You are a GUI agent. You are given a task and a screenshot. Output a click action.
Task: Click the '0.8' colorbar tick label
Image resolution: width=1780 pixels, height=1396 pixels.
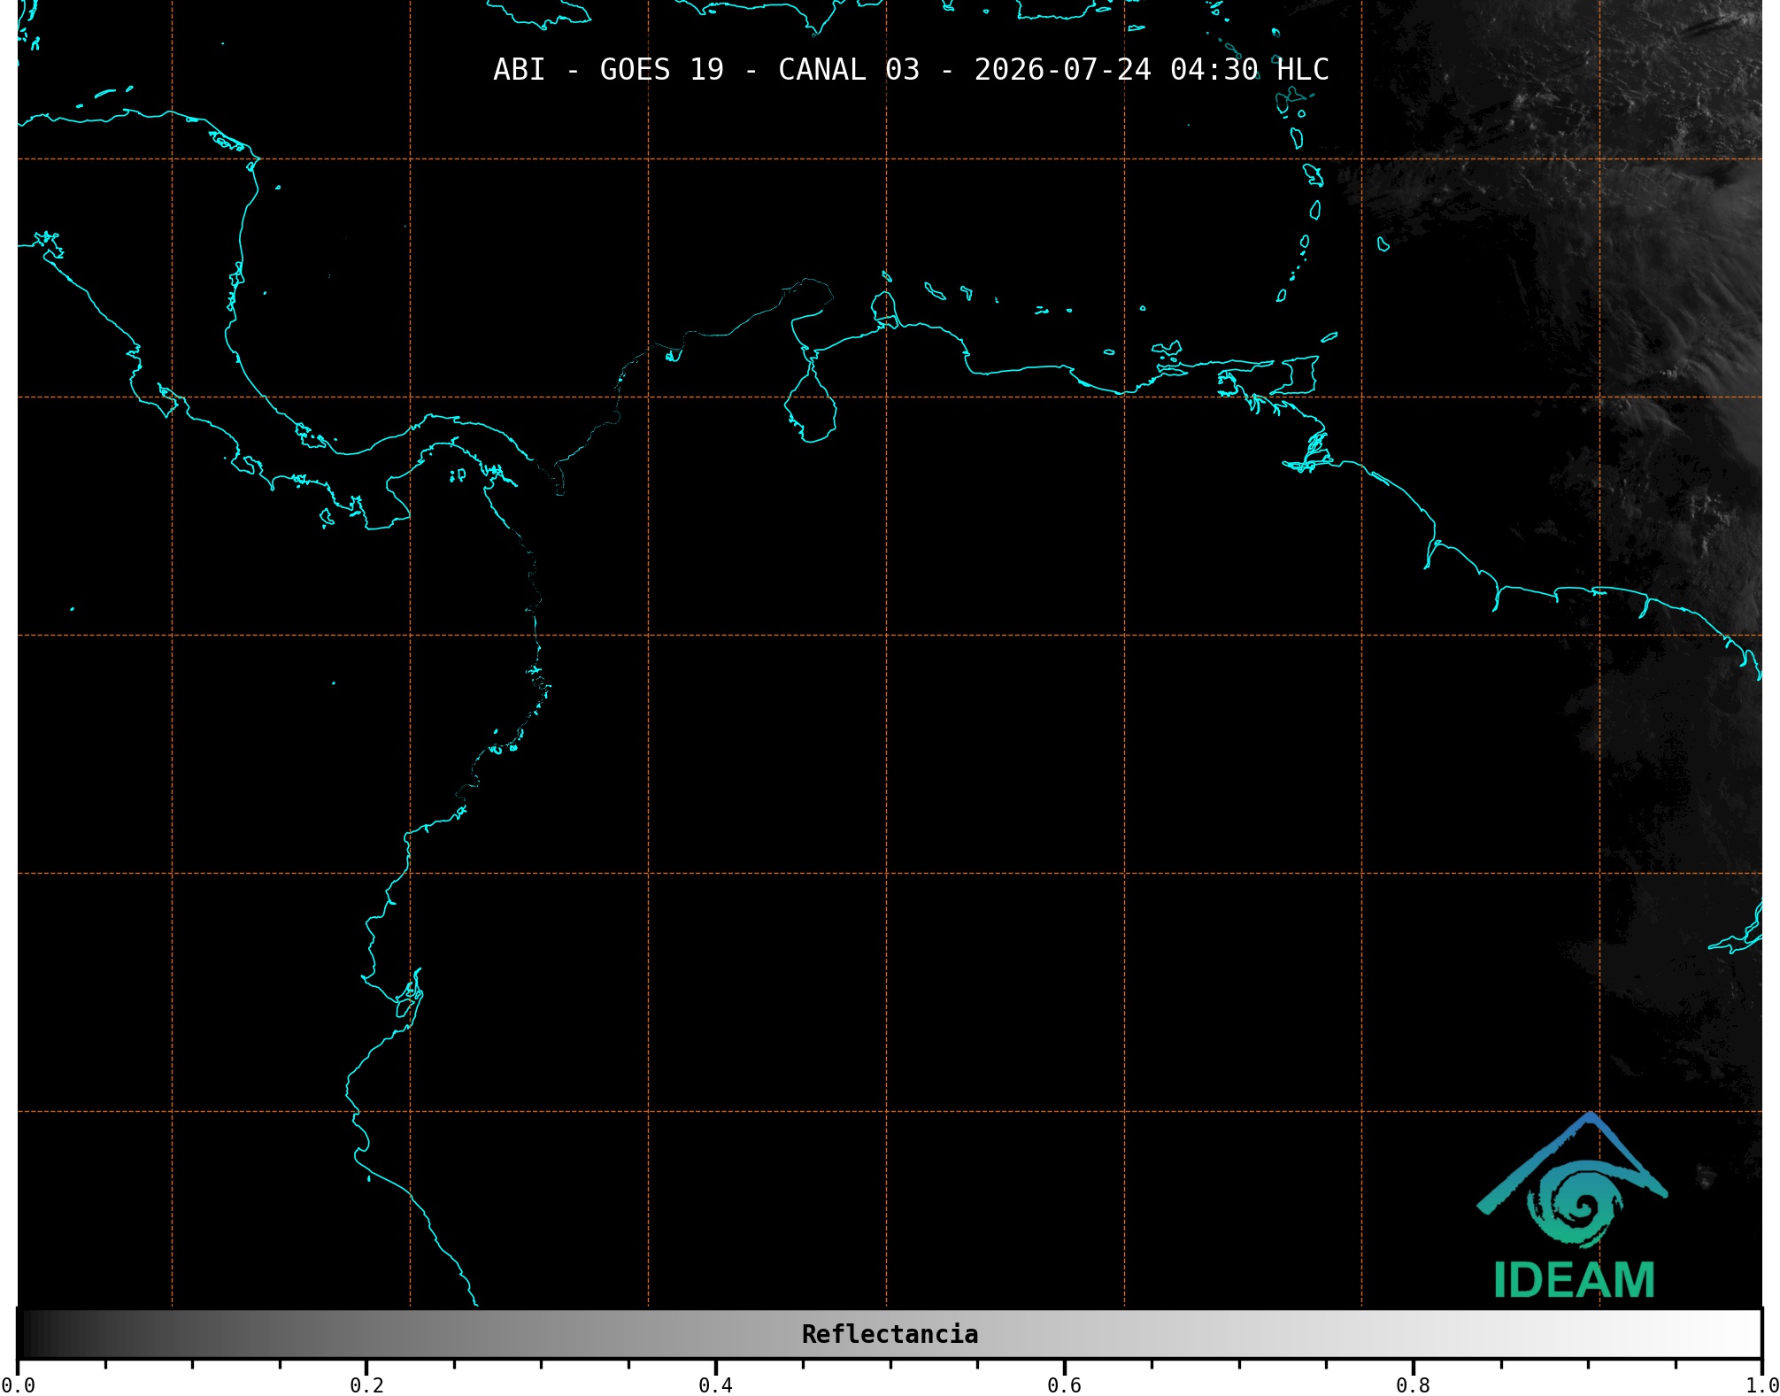point(1413,1385)
